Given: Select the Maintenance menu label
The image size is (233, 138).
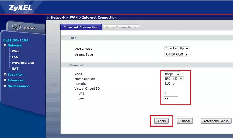Looking at the screenshot, I should coord(18,86).
